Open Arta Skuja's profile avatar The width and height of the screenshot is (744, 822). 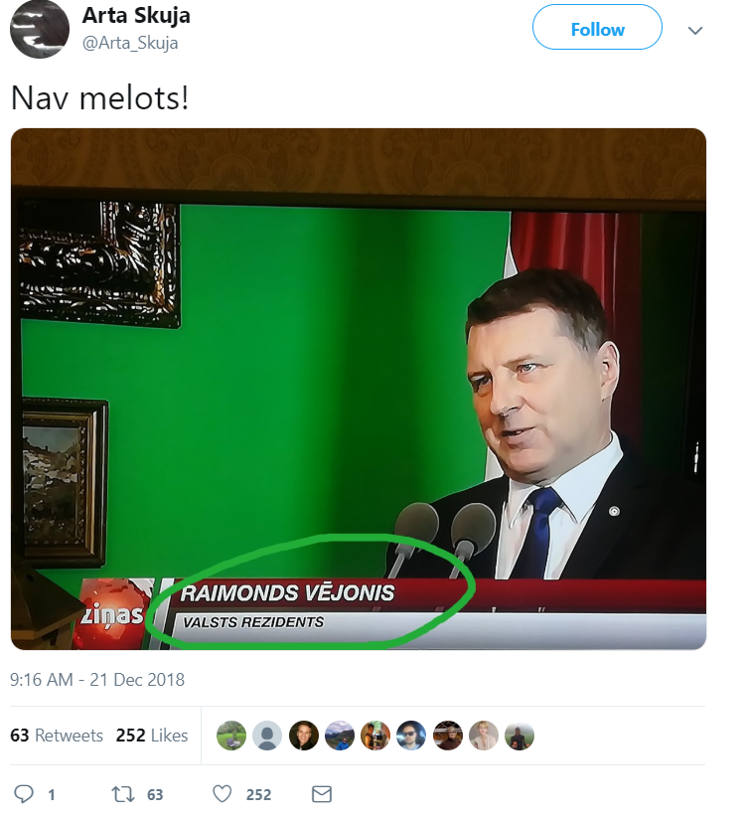pos(40,30)
